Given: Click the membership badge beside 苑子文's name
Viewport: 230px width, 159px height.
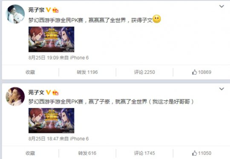Looking at the screenshot, I should [x=55, y=93].
